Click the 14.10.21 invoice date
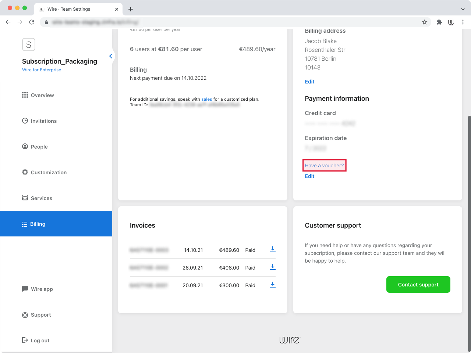This screenshot has height=353, width=471. tap(193, 250)
